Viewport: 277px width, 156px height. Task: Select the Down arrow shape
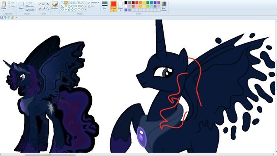coord(62,10)
